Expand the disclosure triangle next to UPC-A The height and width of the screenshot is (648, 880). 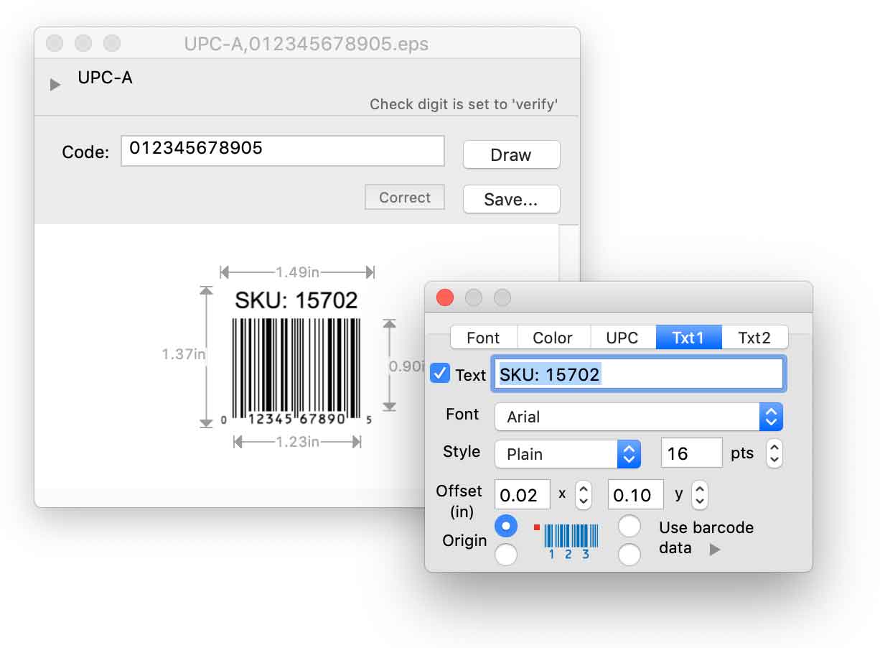56,83
